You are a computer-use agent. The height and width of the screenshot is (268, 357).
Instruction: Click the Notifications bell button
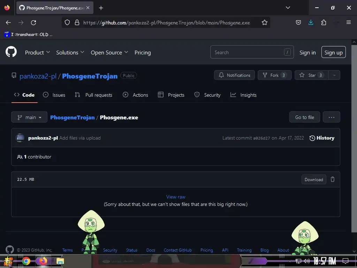point(234,75)
